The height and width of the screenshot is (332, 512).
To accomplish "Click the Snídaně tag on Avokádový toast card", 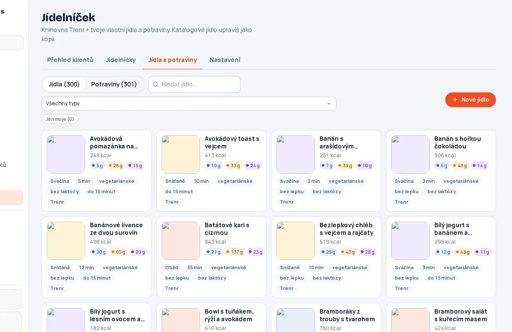I will click(175, 181).
